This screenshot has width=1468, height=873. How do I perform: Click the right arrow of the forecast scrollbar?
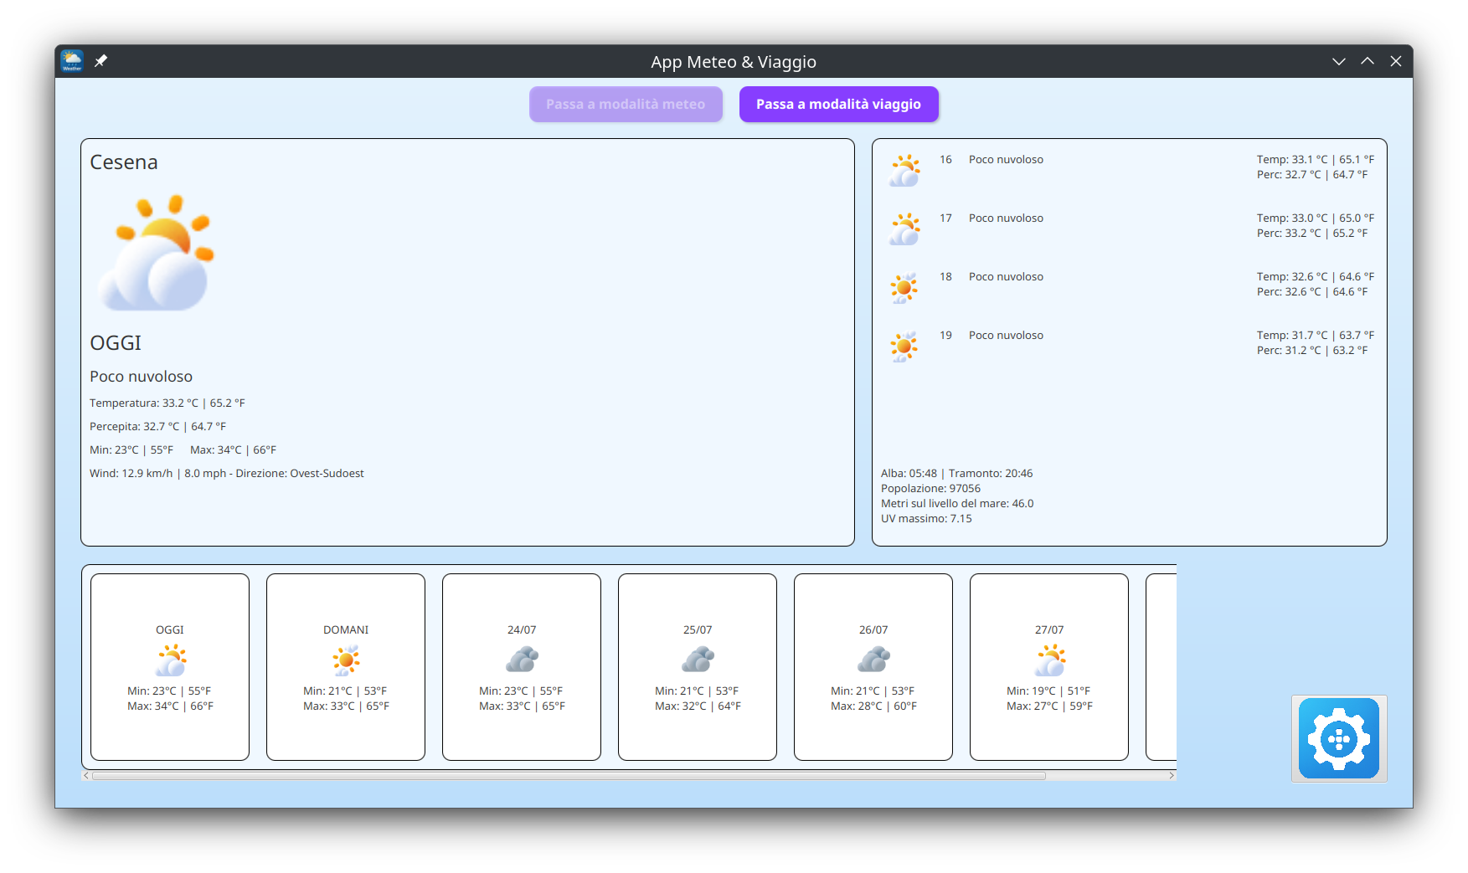point(1171,775)
